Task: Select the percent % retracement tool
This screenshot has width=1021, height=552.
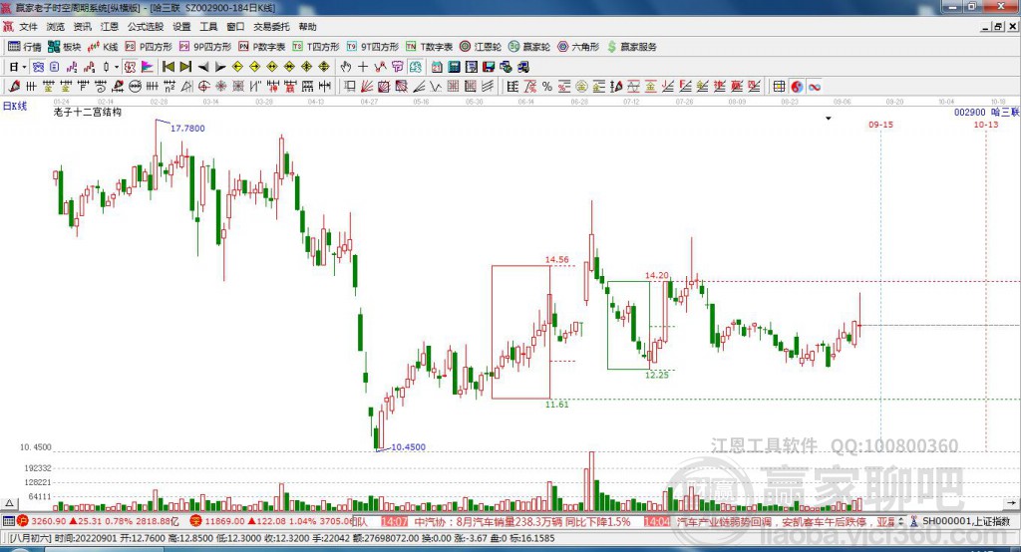Action: click(547, 86)
